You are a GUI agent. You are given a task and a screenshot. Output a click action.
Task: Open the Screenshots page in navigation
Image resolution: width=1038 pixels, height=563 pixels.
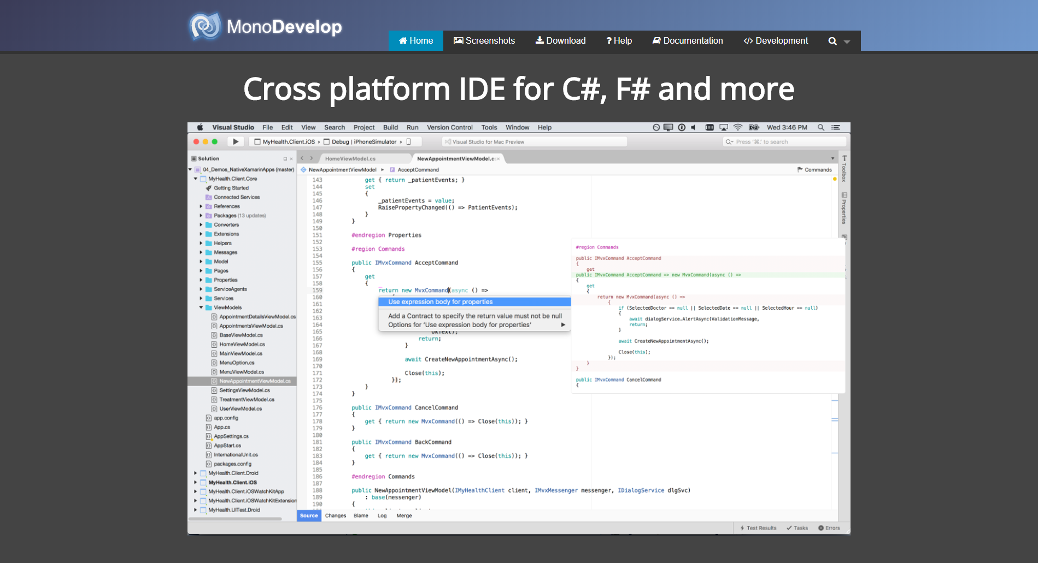click(x=484, y=40)
